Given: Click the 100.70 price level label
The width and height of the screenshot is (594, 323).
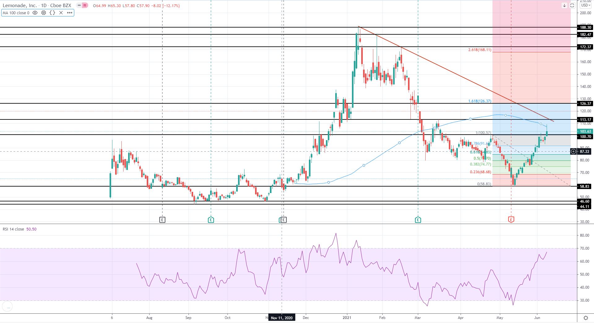Looking at the screenshot, I should click(x=585, y=136).
